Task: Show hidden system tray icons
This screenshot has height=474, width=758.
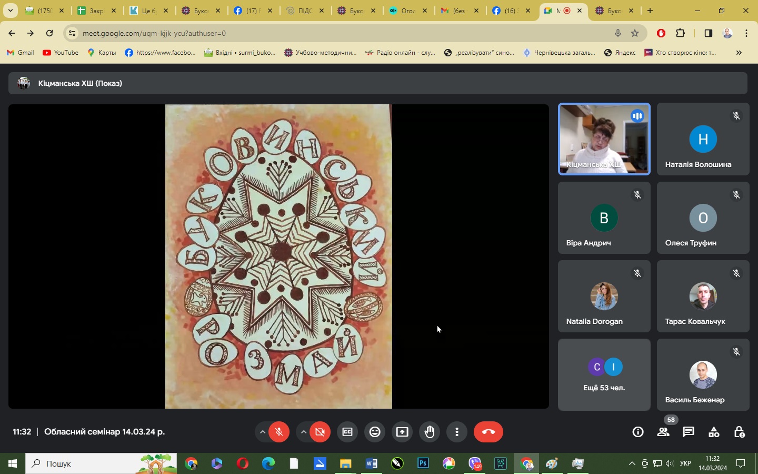Action: [632, 463]
